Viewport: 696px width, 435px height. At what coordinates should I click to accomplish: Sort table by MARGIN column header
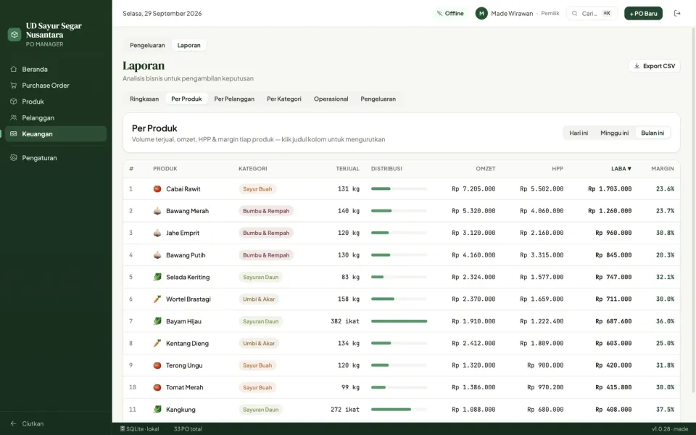tap(662, 169)
